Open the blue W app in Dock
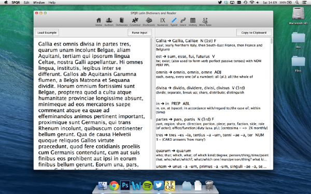311x194 pixels. point(136,186)
